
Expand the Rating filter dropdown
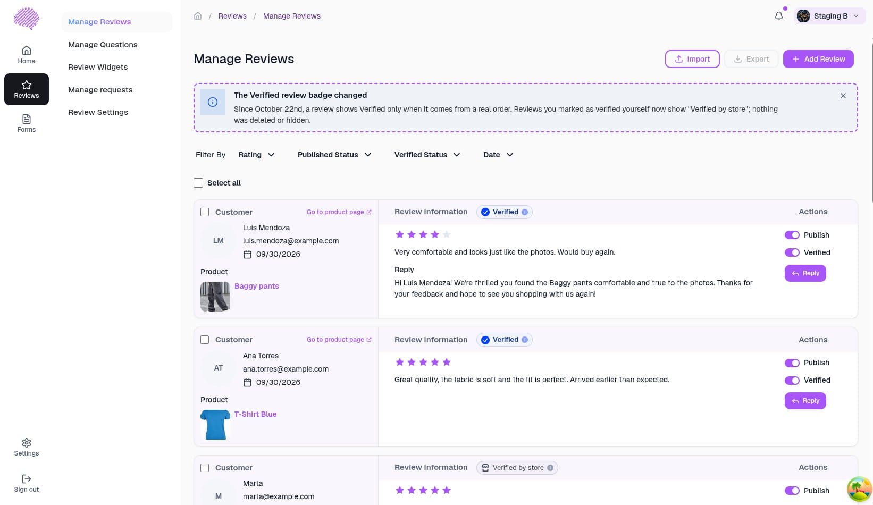256,155
